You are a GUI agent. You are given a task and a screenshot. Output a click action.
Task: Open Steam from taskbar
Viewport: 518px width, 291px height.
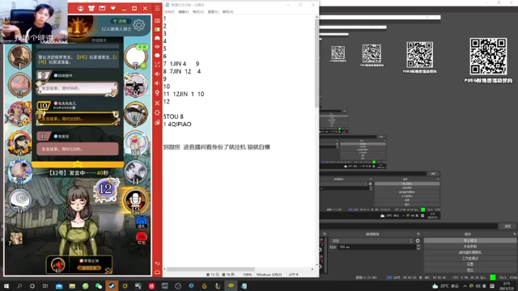coord(112,286)
